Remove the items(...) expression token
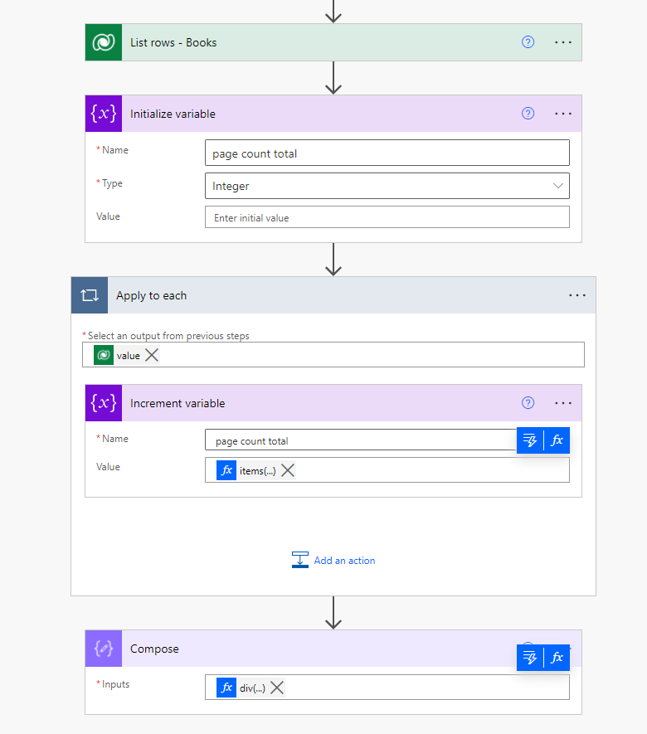The image size is (647, 734). 288,470
